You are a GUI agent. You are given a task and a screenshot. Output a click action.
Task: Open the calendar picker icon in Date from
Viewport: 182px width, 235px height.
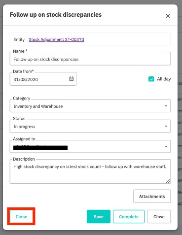[x=72, y=79]
